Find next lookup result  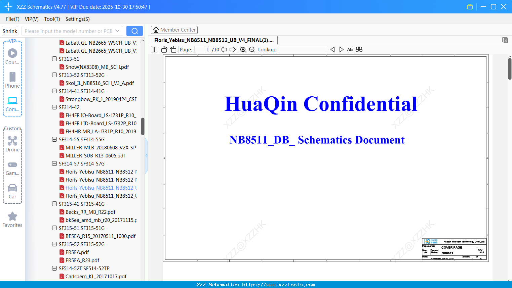tap(341, 49)
